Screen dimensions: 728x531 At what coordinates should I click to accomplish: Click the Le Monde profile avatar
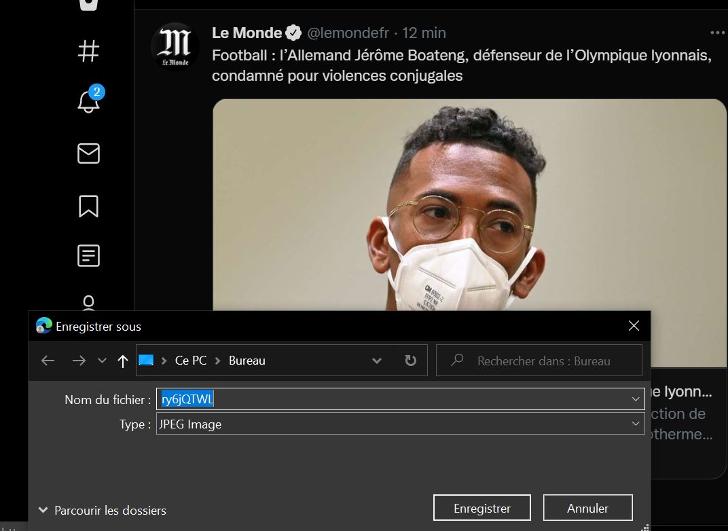click(175, 47)
